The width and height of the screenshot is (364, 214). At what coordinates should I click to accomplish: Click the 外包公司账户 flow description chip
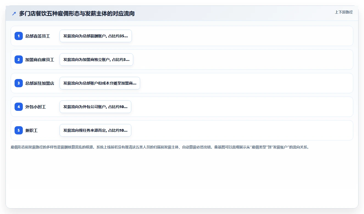coord(95,107)
